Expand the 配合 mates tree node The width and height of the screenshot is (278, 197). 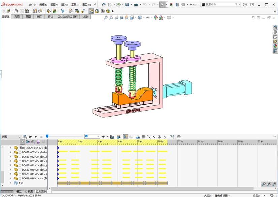(11, 183)
